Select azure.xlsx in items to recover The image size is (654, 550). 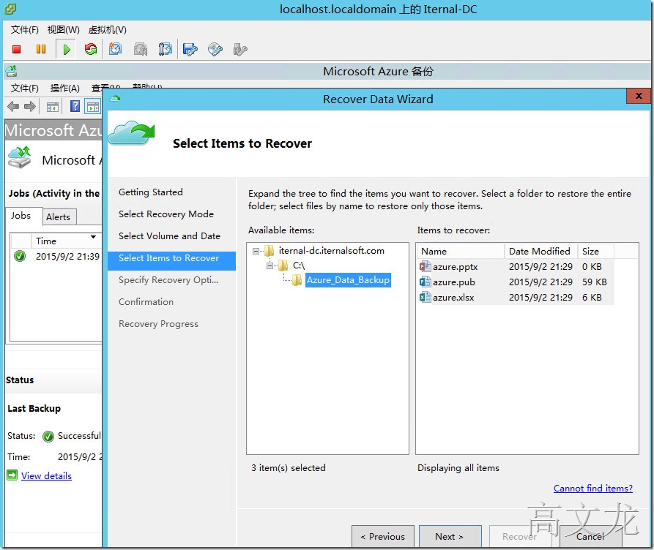(x=453, y=298)
